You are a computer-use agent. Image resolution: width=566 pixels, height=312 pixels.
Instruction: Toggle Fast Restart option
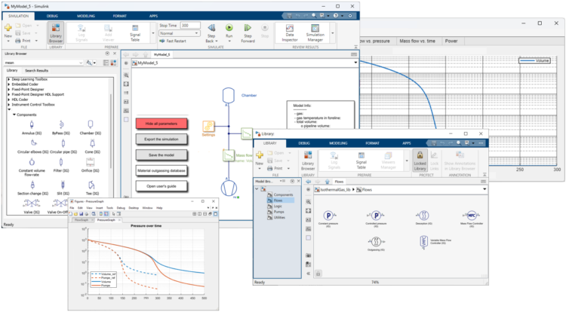coord(174,41)
